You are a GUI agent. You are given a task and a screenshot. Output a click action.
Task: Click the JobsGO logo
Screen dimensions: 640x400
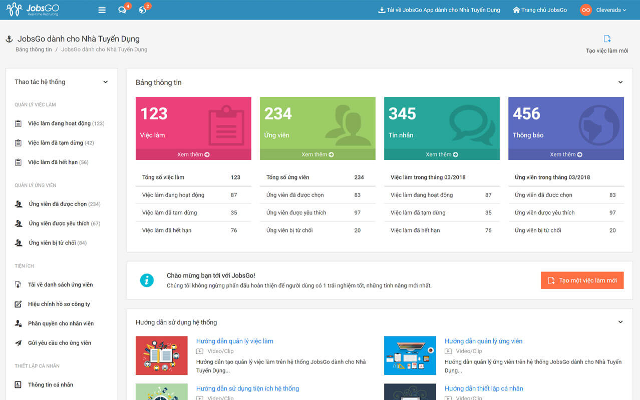33,9
